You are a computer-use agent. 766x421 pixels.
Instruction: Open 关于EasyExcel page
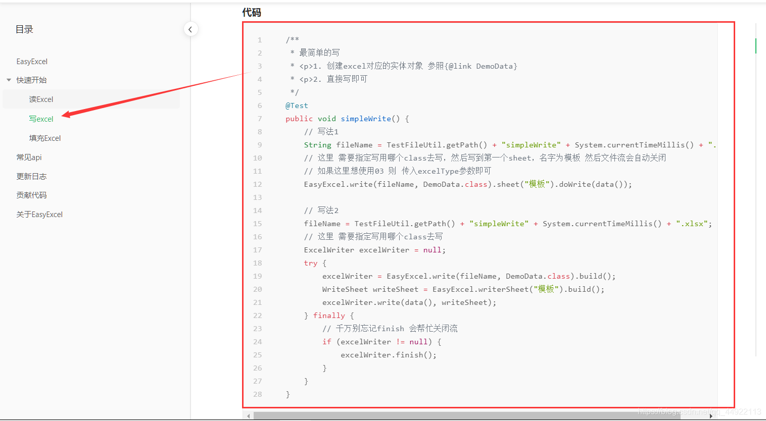(x=39, y=215)
